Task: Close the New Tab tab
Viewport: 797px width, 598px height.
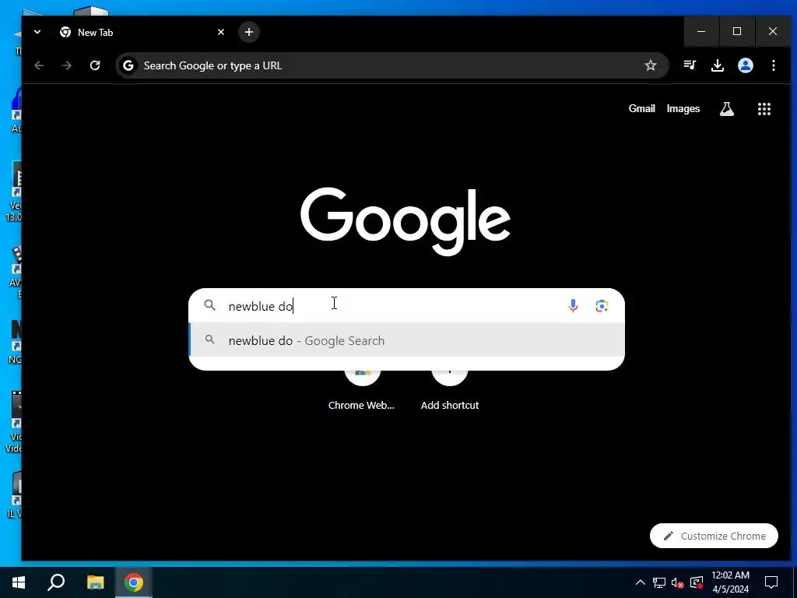Action: [221, 32]
